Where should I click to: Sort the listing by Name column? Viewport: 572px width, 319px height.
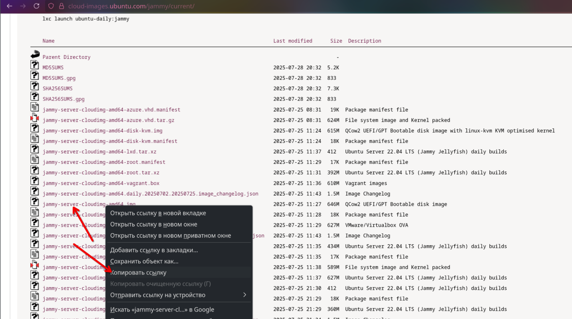[48, 41]
